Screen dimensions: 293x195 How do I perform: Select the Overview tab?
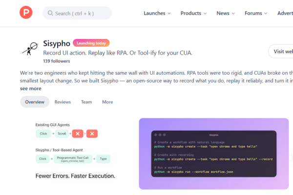click(35, 102)
